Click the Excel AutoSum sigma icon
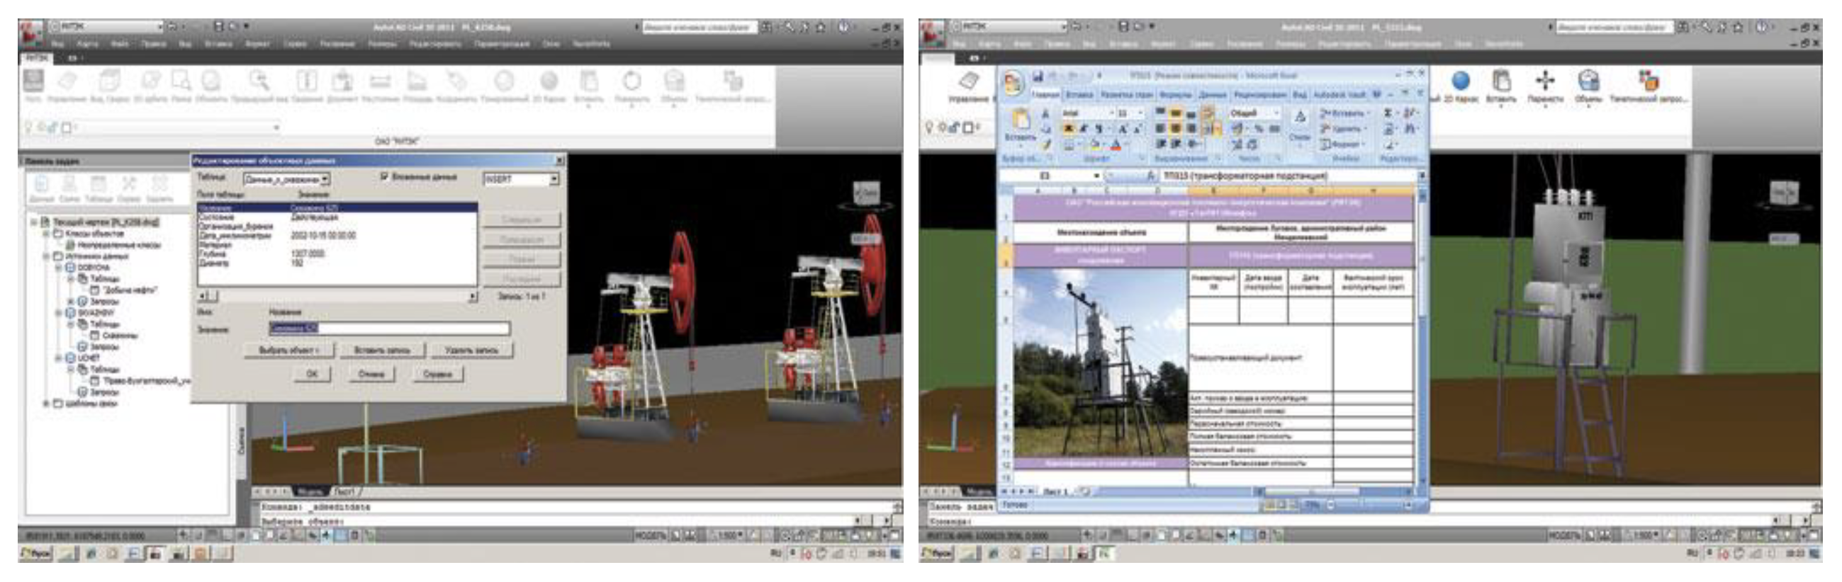This screenshot has width=1842, height=582. click(x=1388, y=113)
